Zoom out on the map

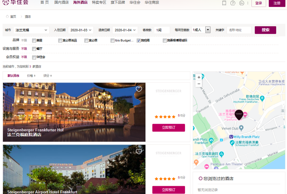click(x=199, y=84)
